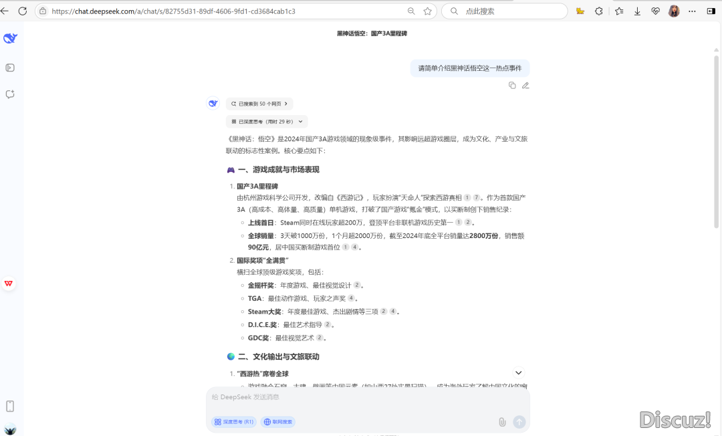Toggle 联网搜索 web search mode
The width and height of the screenshot is (722, 436).
click(x=278, y=422)
